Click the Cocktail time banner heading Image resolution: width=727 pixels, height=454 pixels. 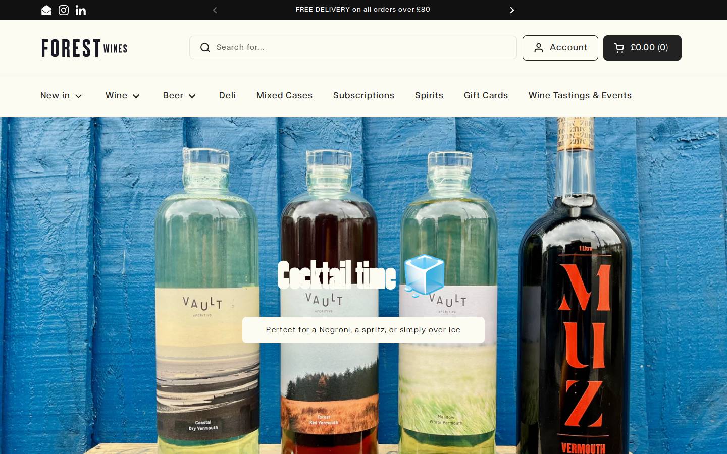click(361, 275)
